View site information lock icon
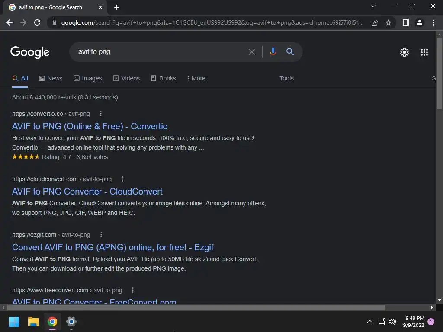Screen dimensions: 443x332 point(55,22)
